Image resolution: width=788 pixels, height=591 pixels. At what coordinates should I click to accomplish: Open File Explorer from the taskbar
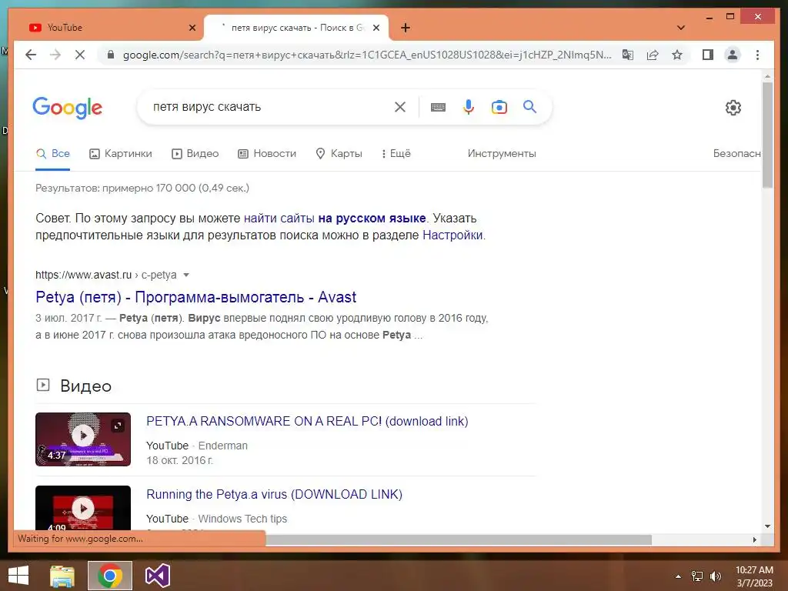click(62, 576)
